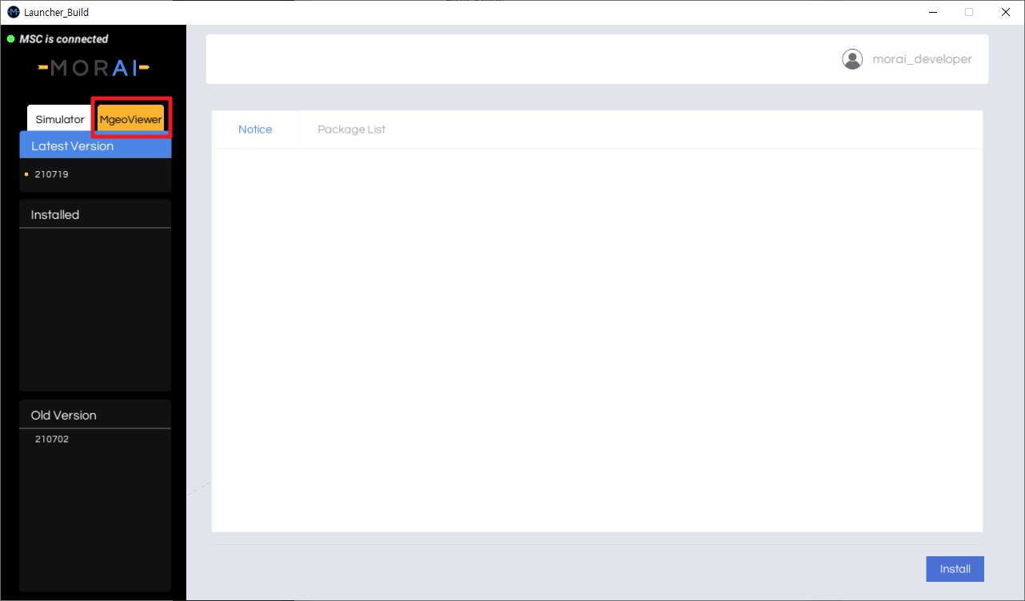Click the "MSC is connected" status text
This screenshot has height=601, width=1025.
[64, 39]
